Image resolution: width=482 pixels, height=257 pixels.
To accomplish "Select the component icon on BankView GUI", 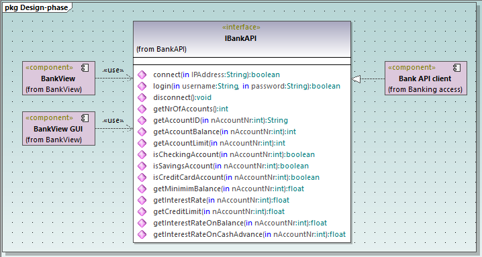I will (x=85, y=118).
